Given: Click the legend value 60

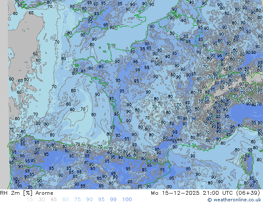Looking at the screenshot, I should (66, 200).
